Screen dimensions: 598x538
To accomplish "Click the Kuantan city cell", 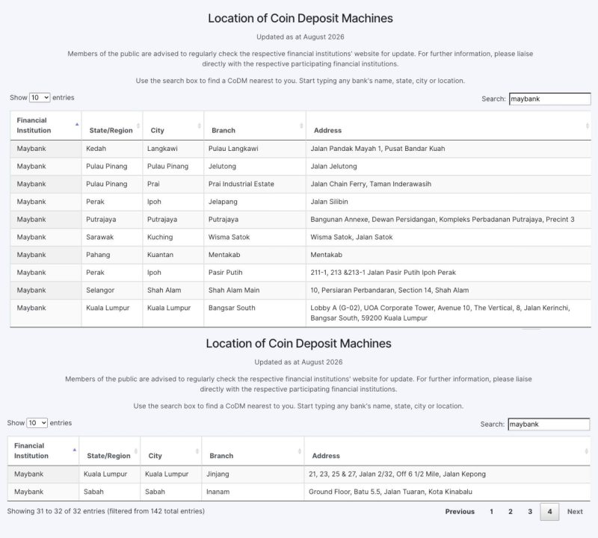I will tap(173, 255).
